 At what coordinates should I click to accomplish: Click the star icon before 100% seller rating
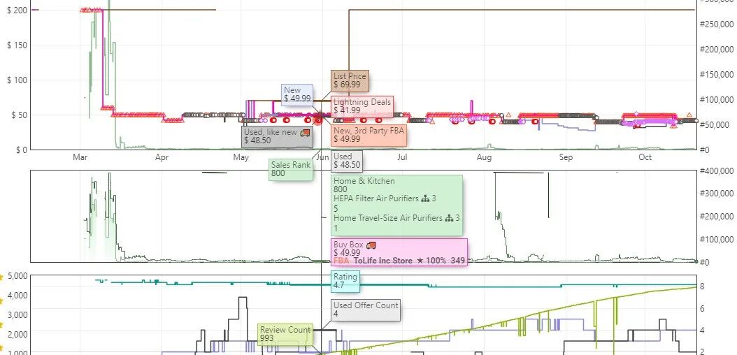[x=420, y=261]
